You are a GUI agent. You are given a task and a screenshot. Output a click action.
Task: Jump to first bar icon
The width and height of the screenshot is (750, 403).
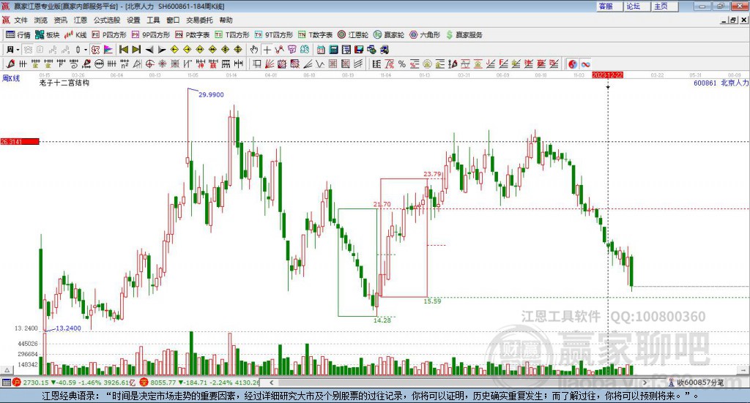124,50
